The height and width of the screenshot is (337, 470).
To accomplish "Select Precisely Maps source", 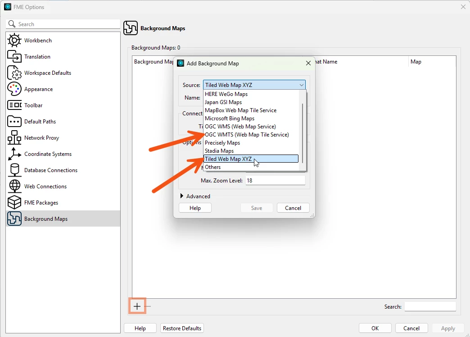I will pyautogui.click(x=251, y=142).
